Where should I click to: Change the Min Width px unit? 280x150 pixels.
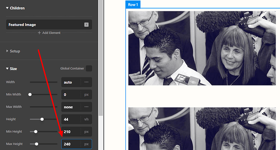coord(86,94)
